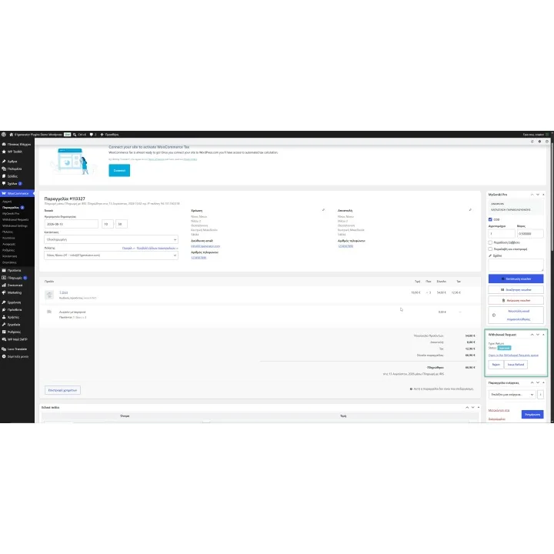This screenshot has width=554, height=554.
Task: Click the posts pushpin icon in sidebar
Action: click(x=4, y=162)
